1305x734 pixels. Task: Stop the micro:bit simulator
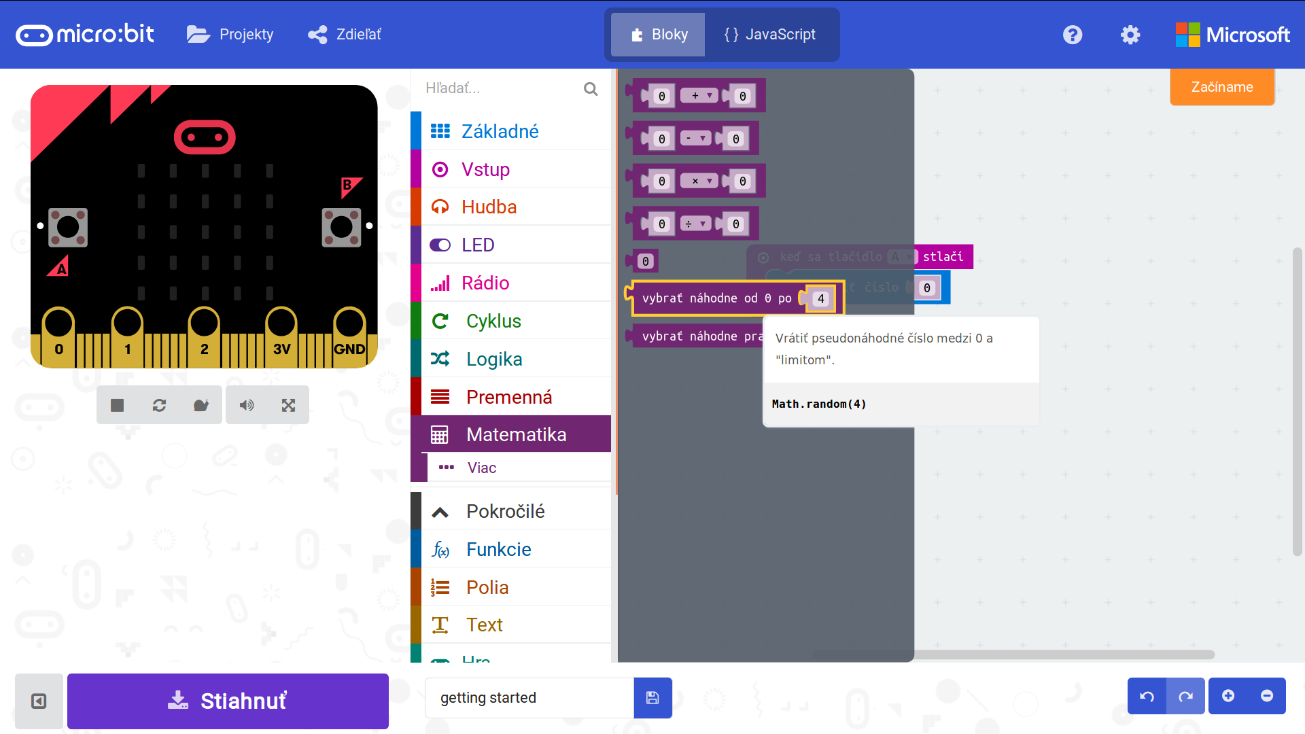point(117,406)
